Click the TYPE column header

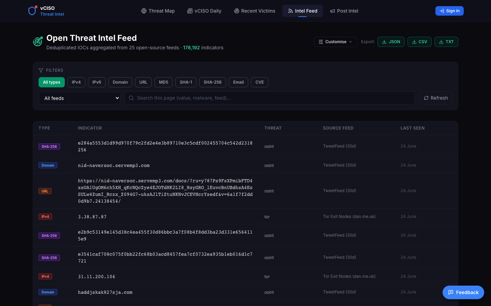[44, 128]
